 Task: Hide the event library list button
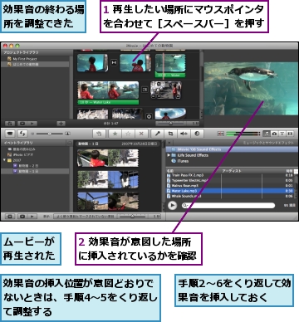(10, 217)
